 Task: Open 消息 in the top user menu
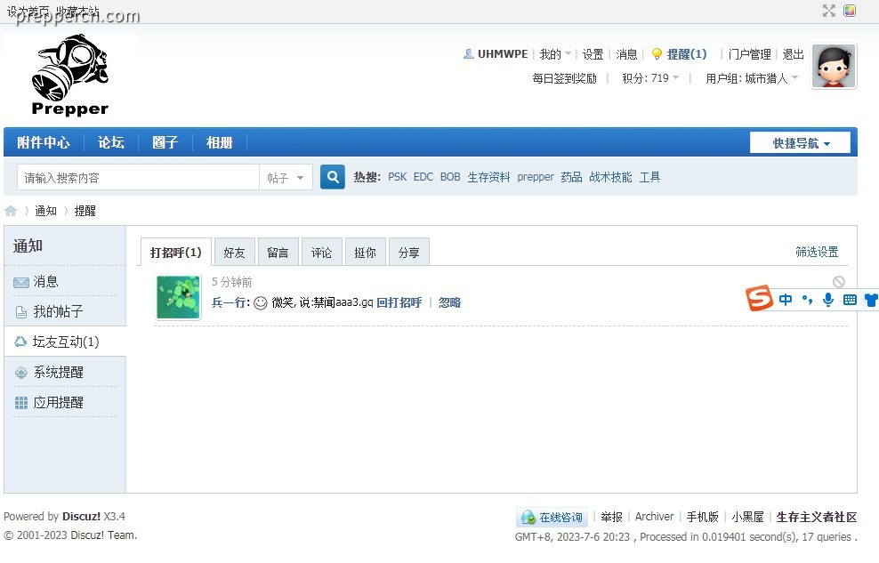[x=626, y=53]
